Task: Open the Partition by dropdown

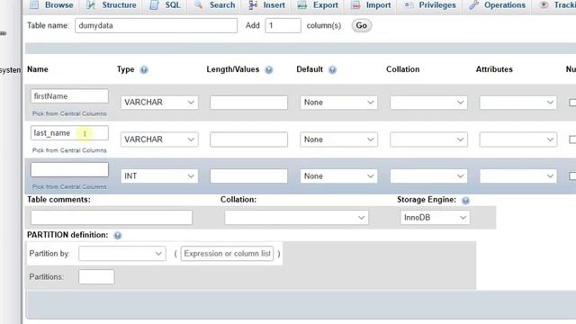Action: (122, 254)
